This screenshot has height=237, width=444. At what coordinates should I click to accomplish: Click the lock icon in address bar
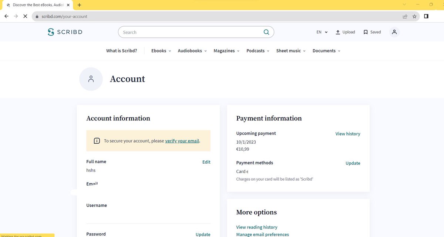(37, 16)
